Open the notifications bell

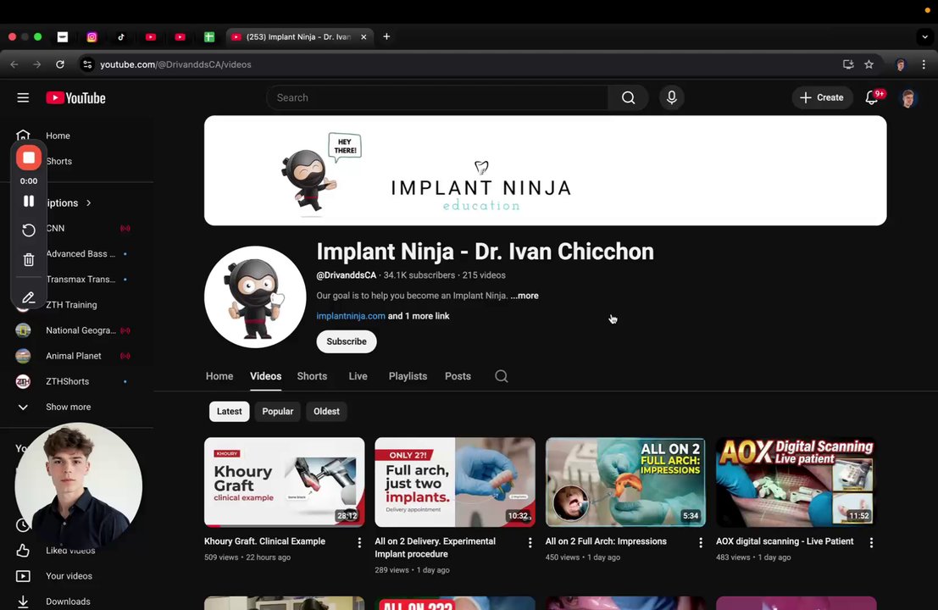click(x=872, y=97)
